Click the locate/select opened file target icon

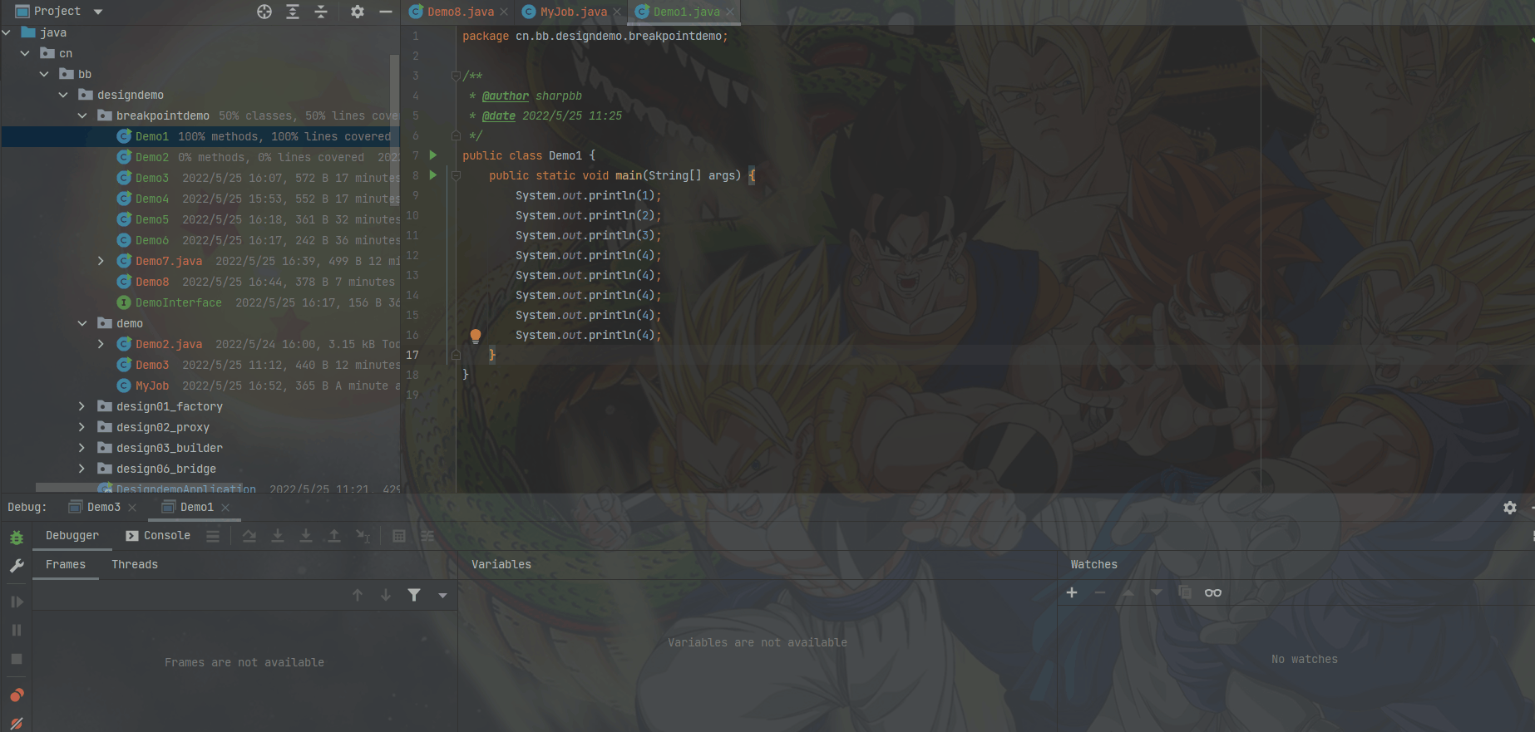[x=264, y=12]
